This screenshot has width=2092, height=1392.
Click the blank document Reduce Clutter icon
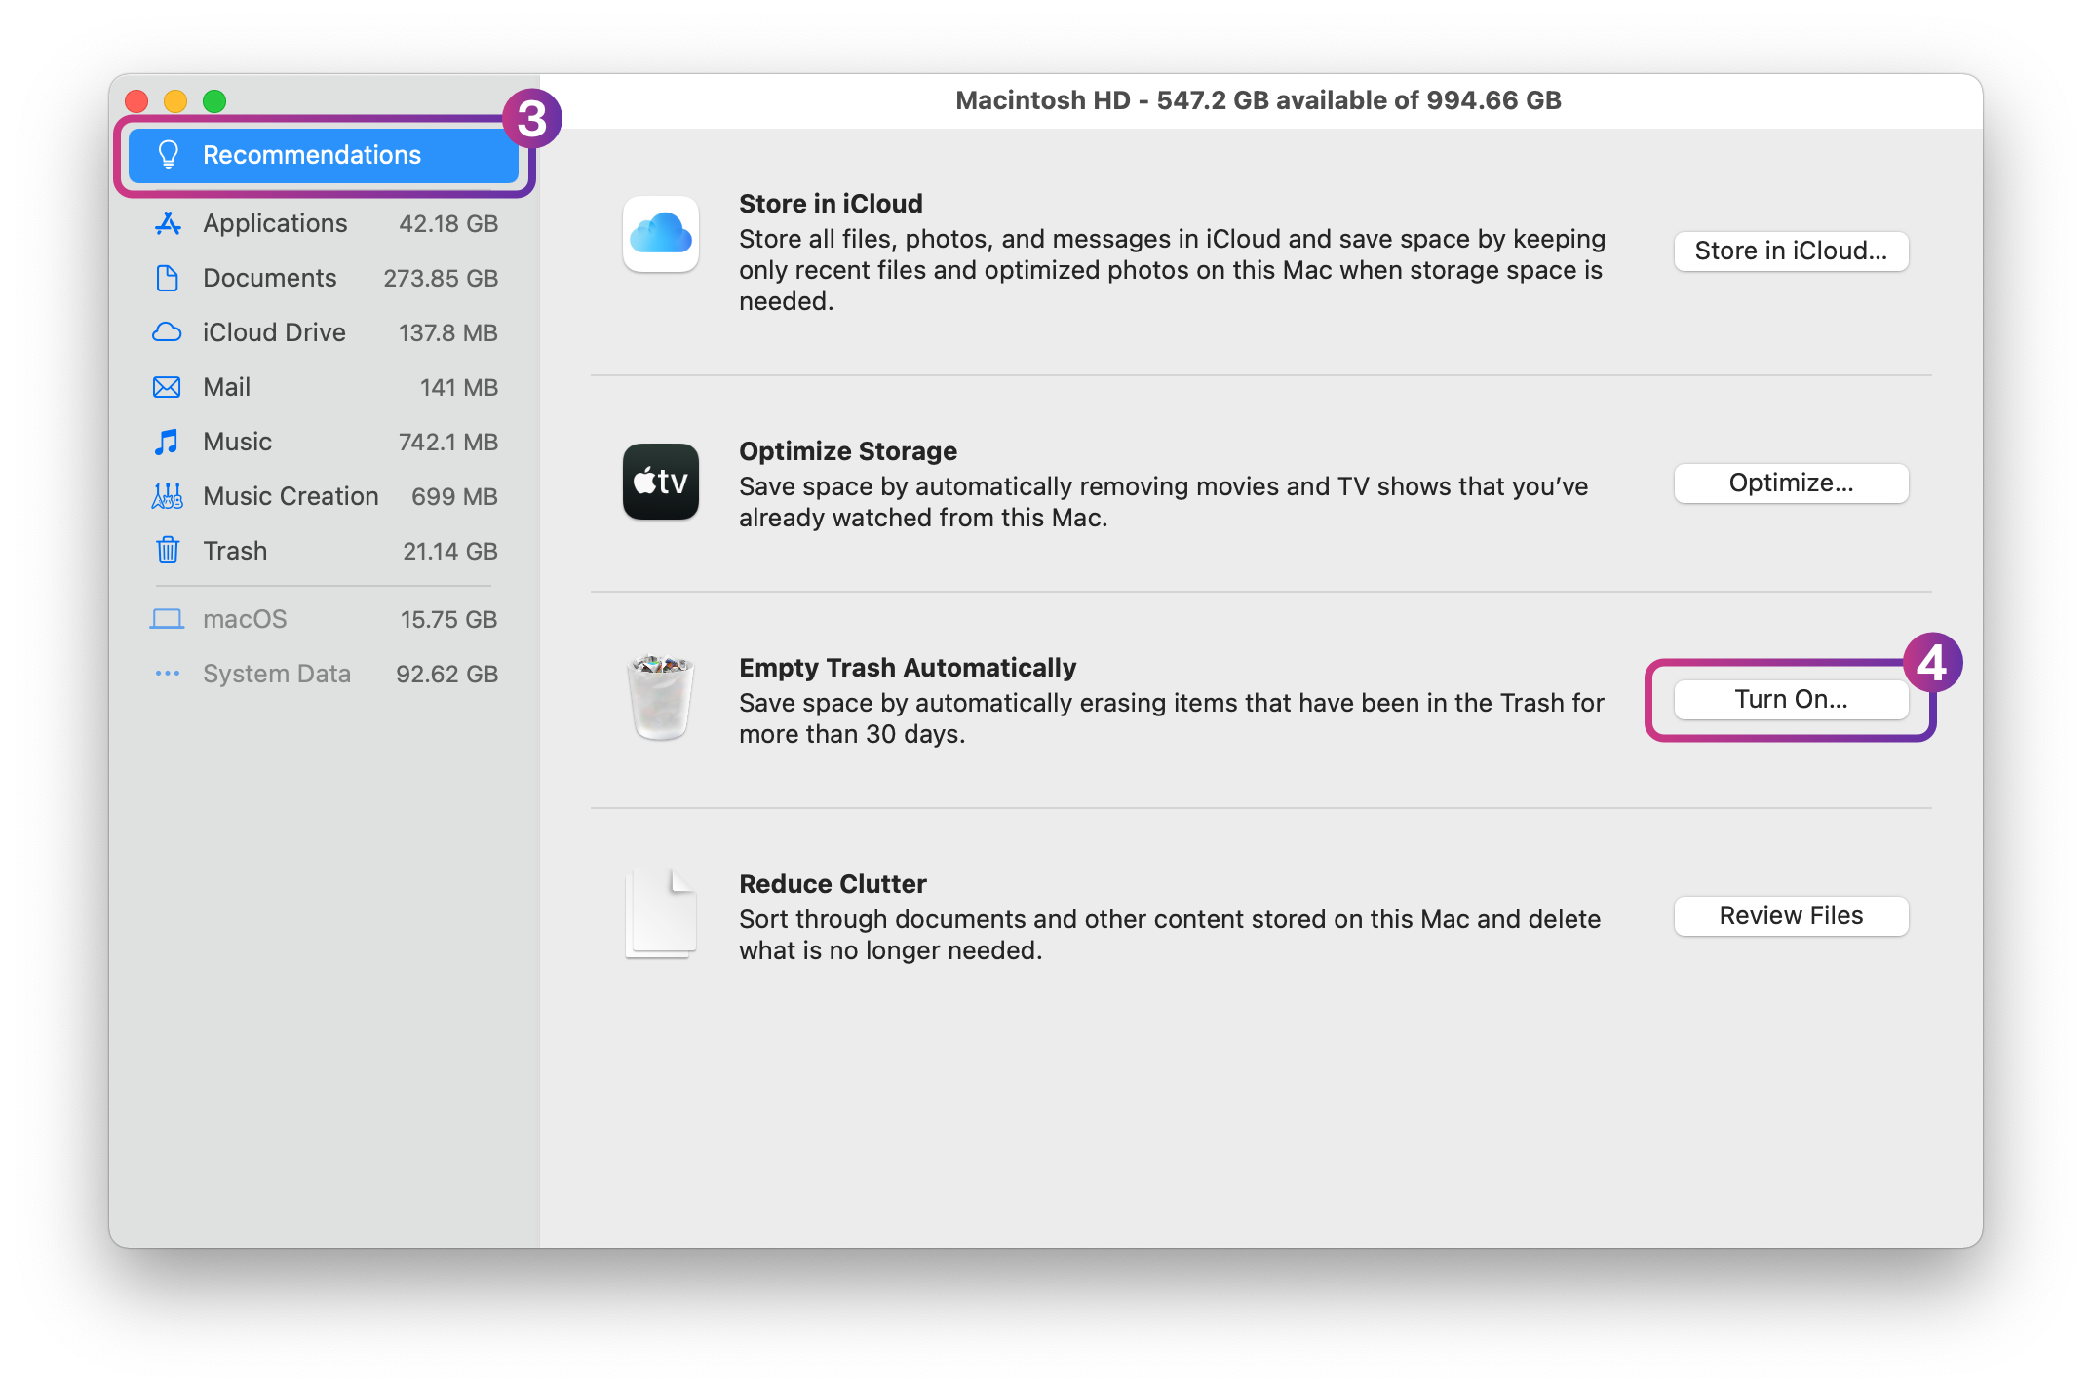pos(661,913)
